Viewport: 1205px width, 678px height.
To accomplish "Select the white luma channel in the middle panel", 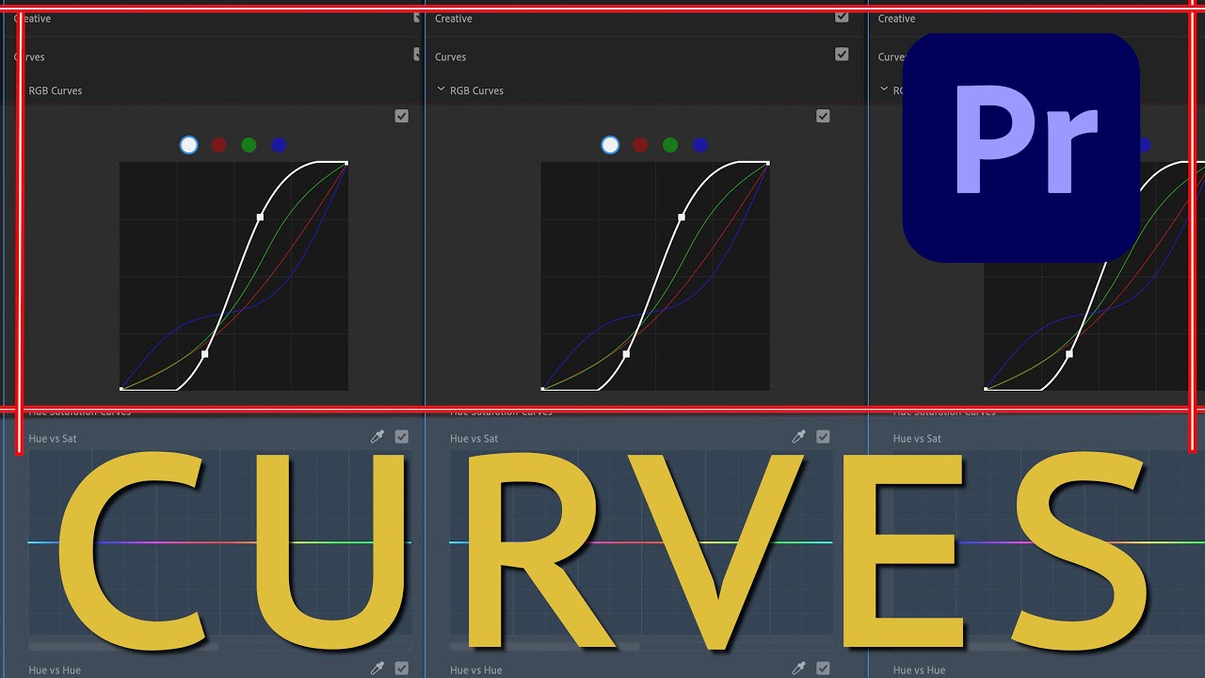I will (610, 145).
